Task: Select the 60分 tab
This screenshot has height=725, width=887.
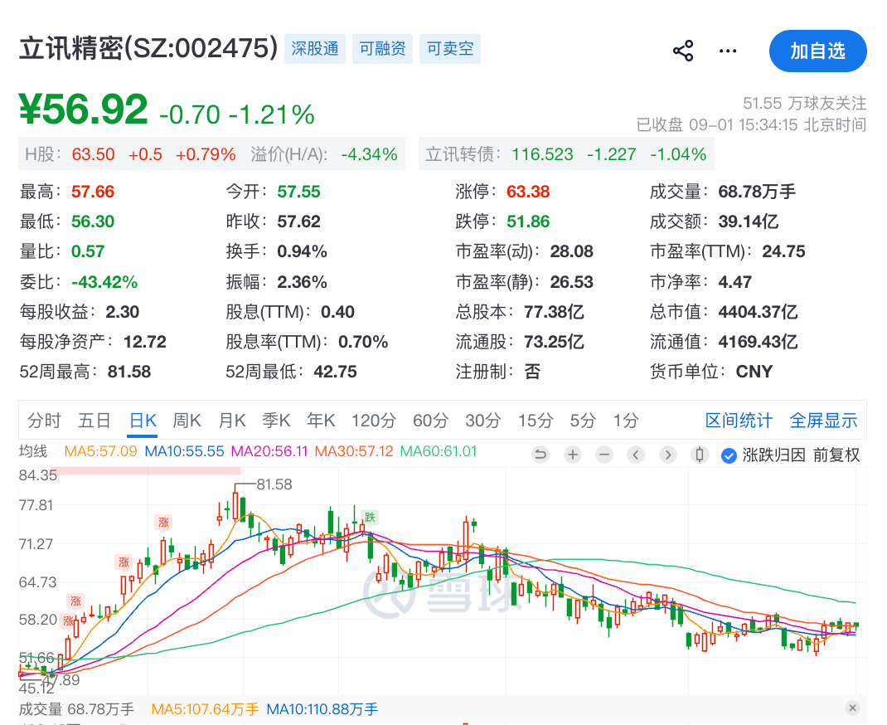Action: coord(430,421)
